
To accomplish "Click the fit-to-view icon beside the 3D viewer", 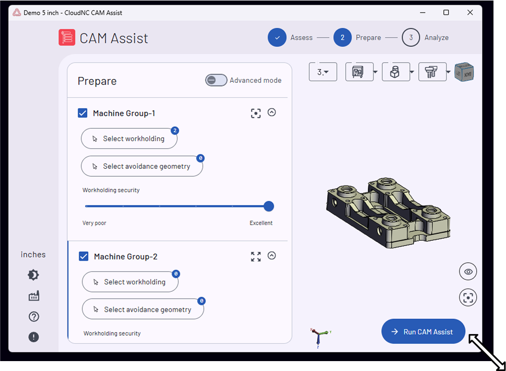I will click(x=468, y=297).
